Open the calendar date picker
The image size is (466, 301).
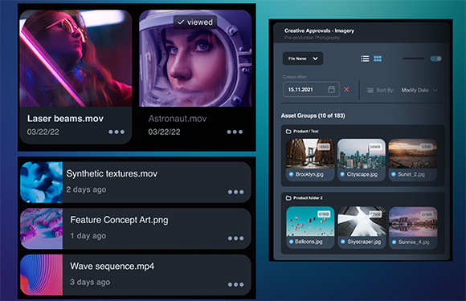point(331,89)
